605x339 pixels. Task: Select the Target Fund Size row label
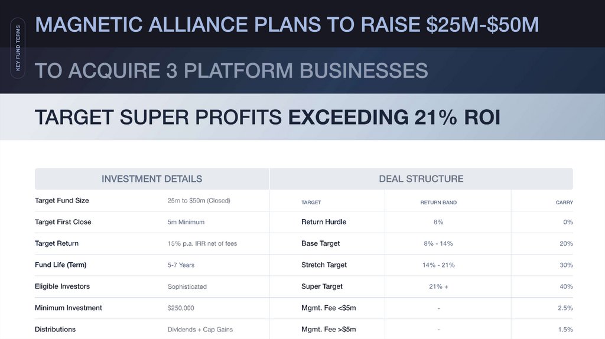coord(62,201)
